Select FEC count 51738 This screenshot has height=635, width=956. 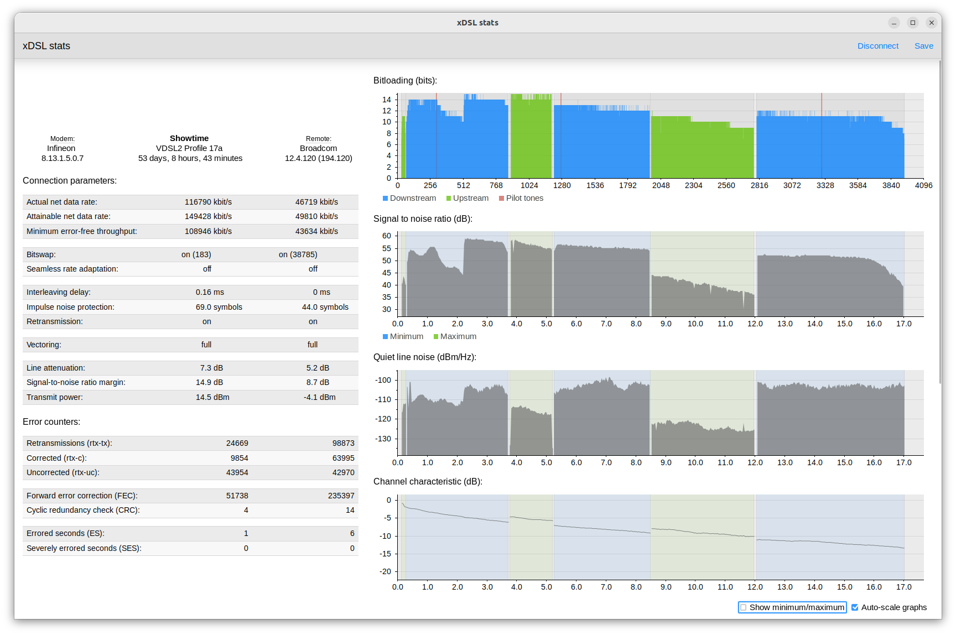pos(237,496)
